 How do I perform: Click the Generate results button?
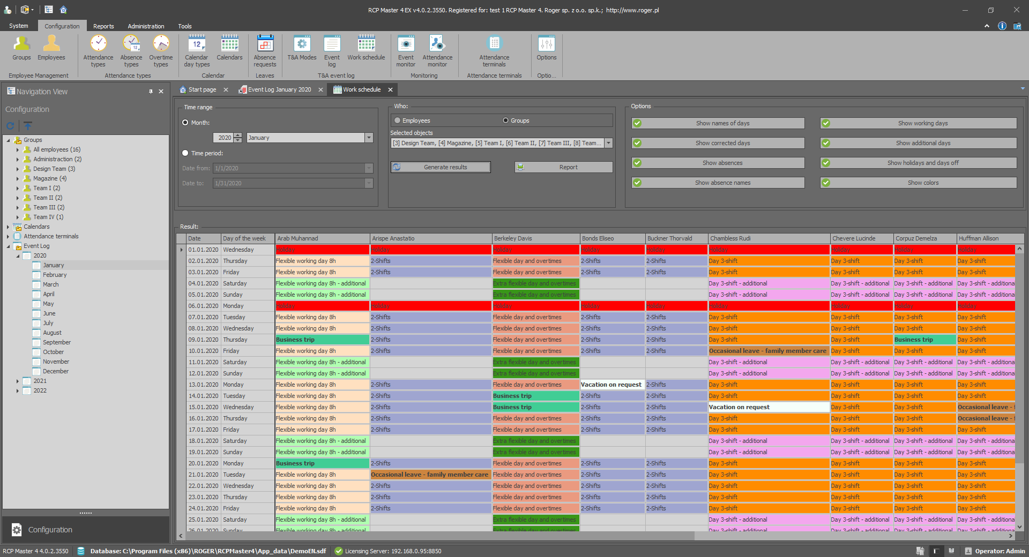click(x=441, y=167)
